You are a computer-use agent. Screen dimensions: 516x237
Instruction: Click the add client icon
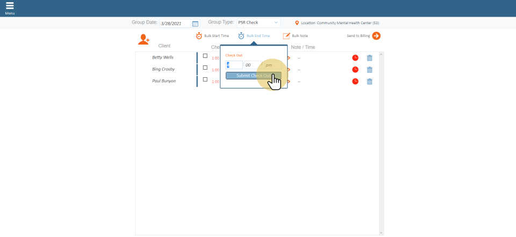(x=144, y=39)
